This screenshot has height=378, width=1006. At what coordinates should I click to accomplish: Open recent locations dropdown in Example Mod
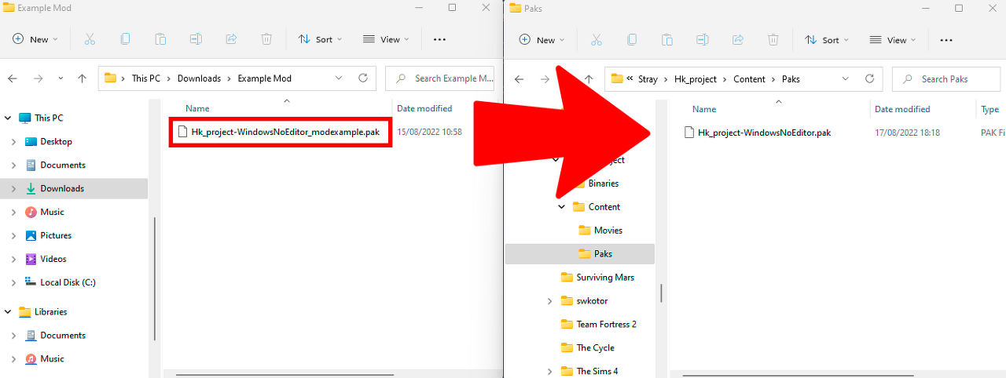61,78
